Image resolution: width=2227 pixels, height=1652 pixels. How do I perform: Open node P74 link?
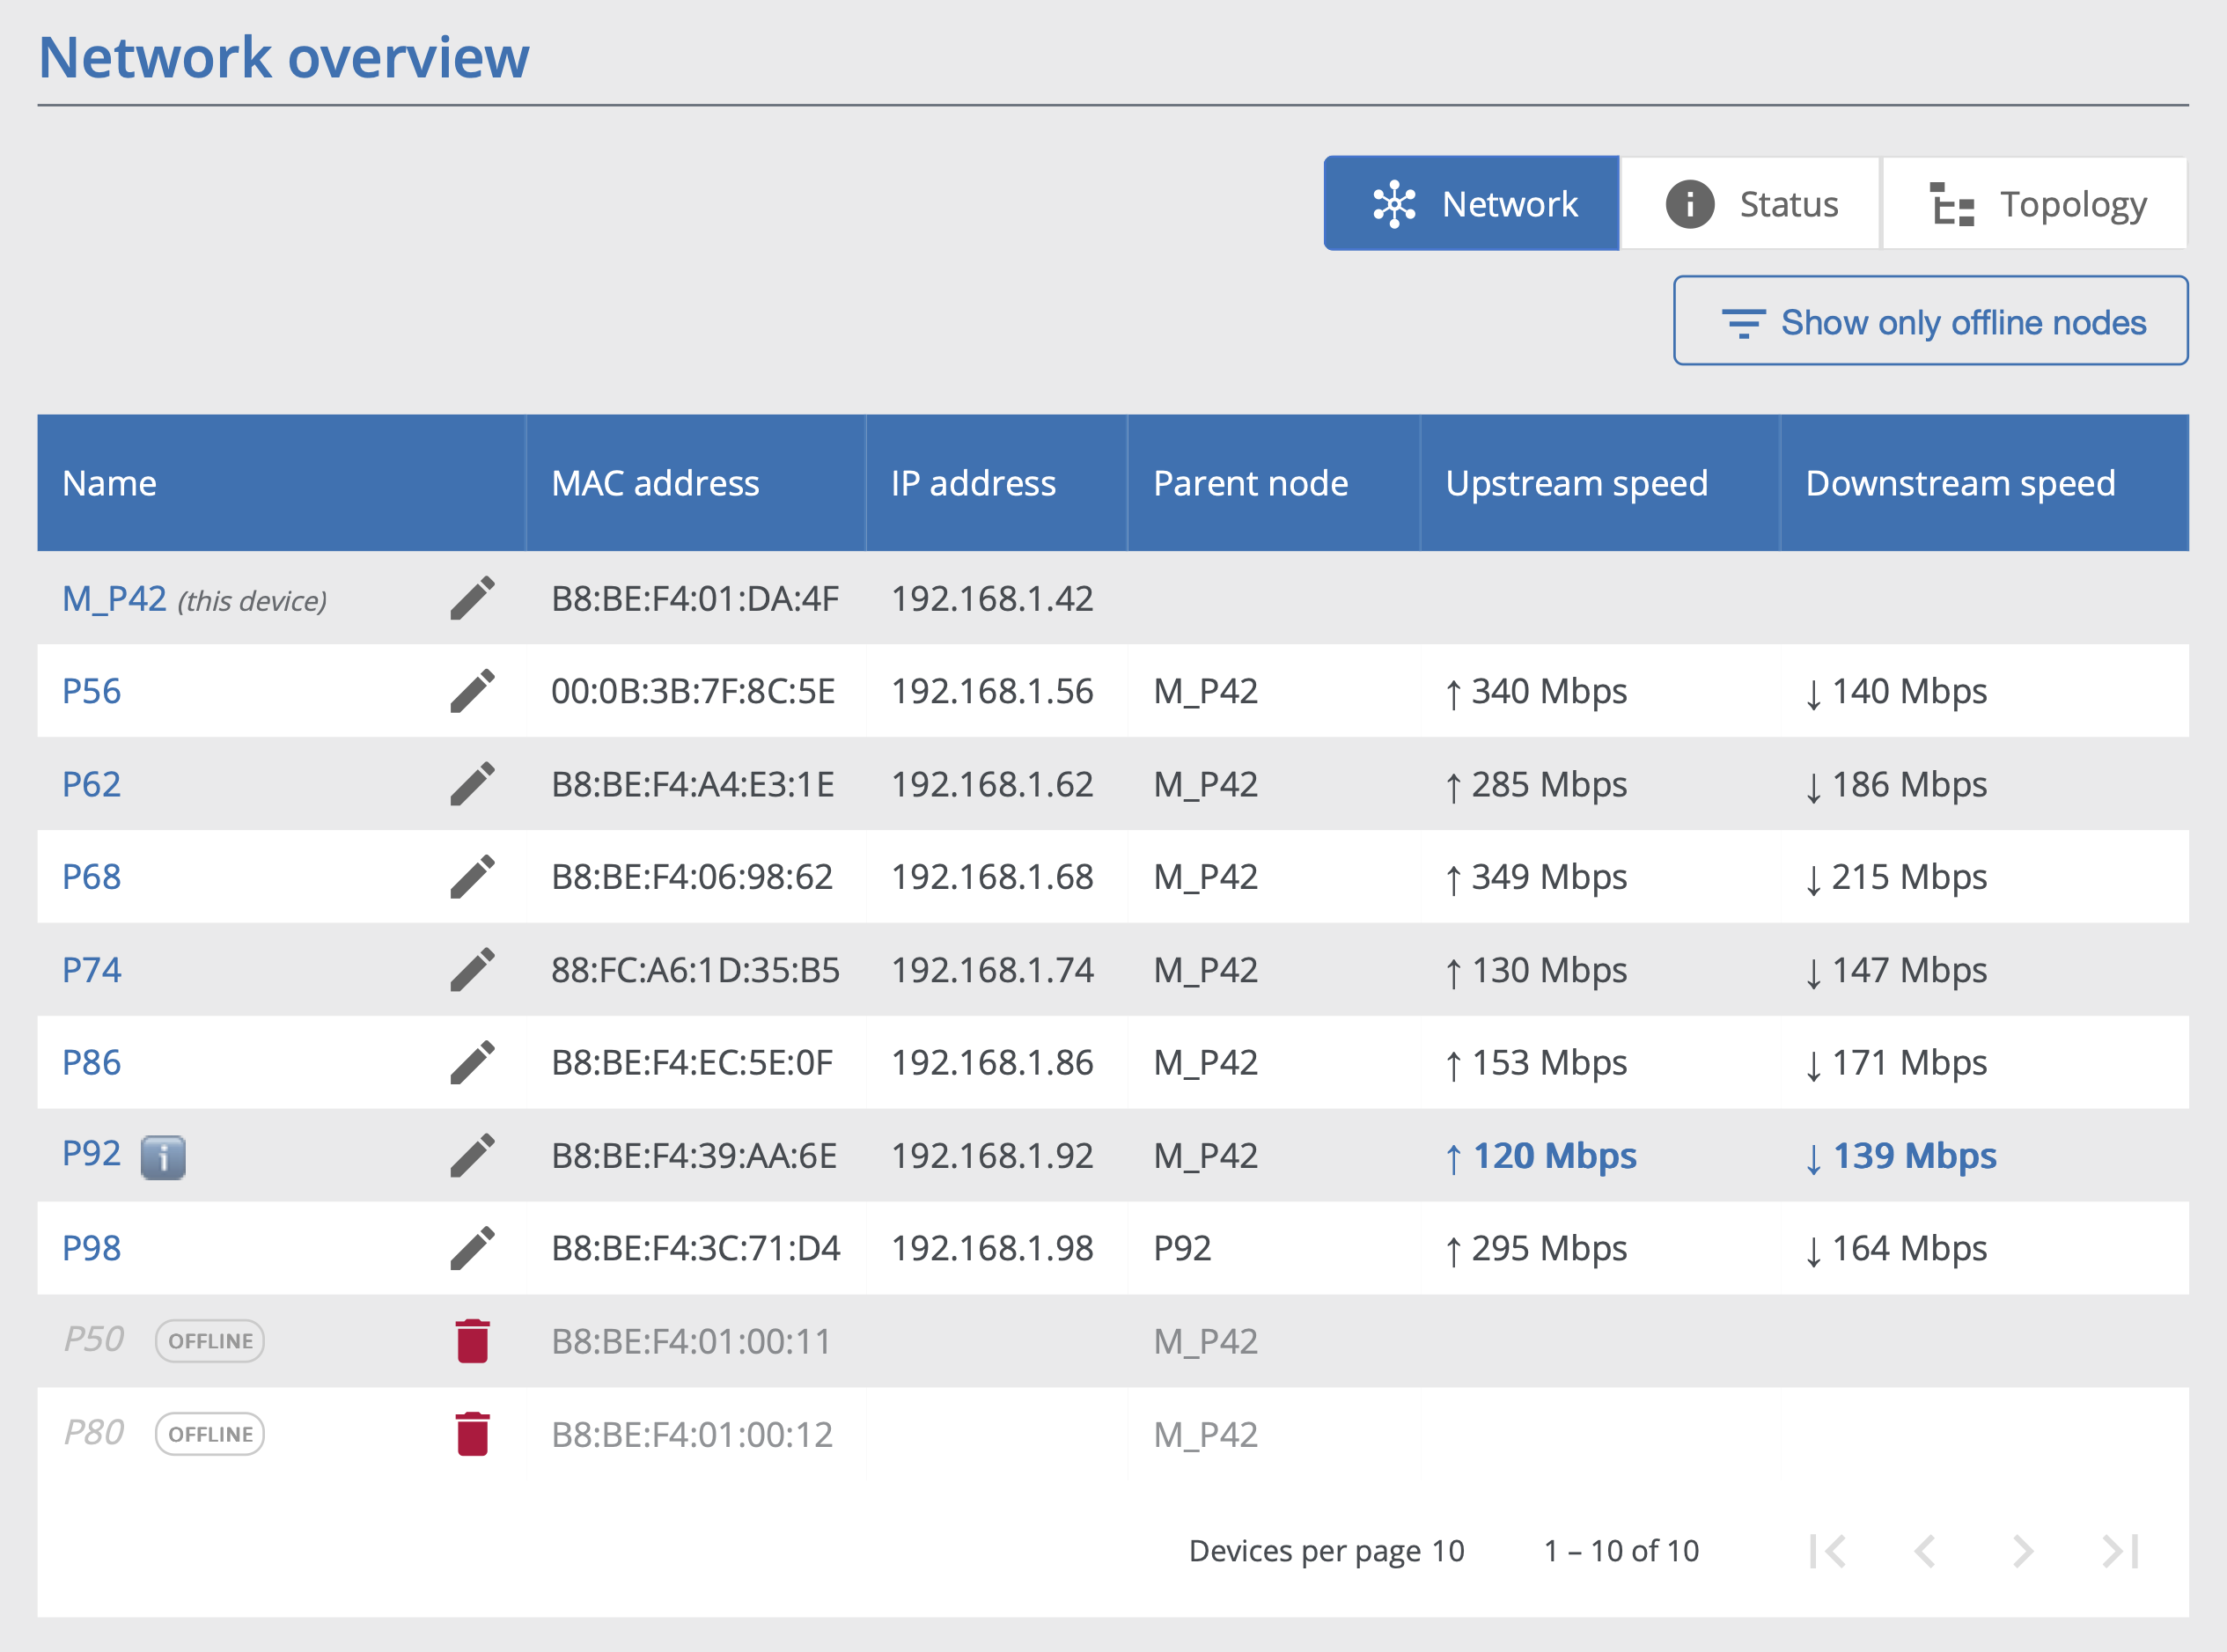[x=91, y=970]
